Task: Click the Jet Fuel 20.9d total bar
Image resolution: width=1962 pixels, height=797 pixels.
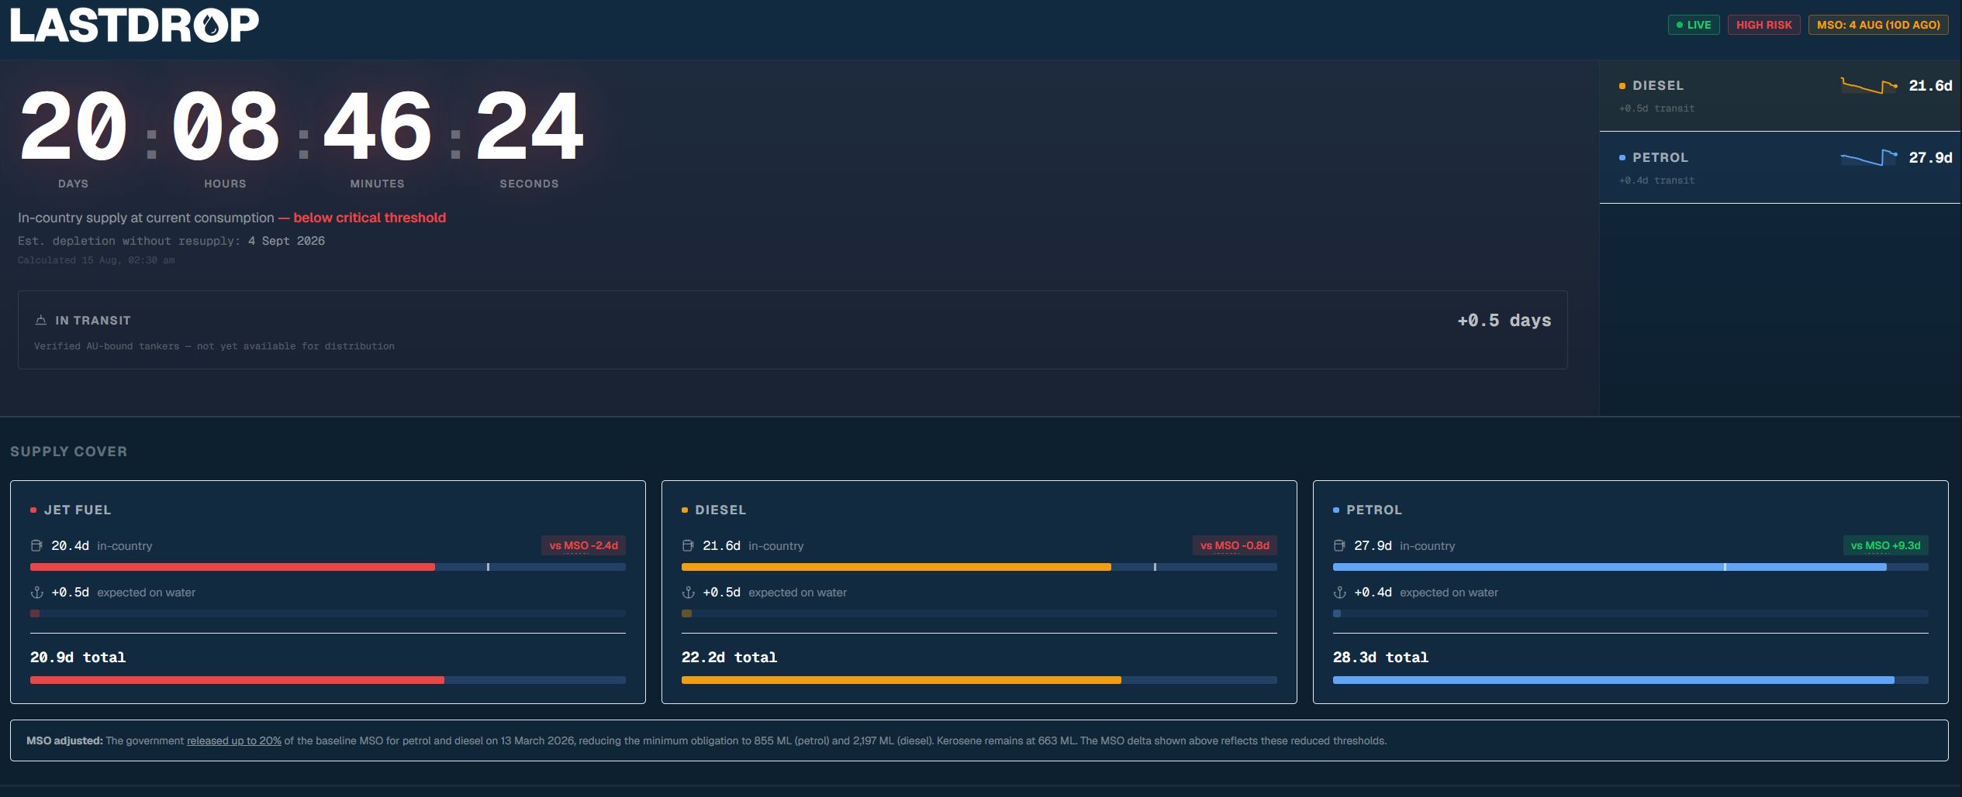Action: point(328,681)
